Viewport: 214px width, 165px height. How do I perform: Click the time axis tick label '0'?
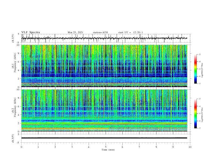click(x=21, y=147)
